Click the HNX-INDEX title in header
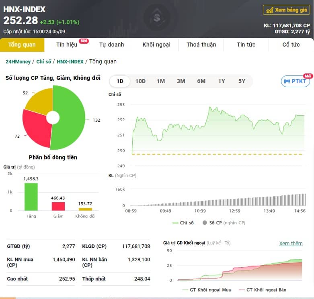 pos(24,9)
